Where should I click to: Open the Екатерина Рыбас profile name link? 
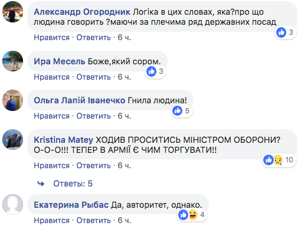[71, 205]
